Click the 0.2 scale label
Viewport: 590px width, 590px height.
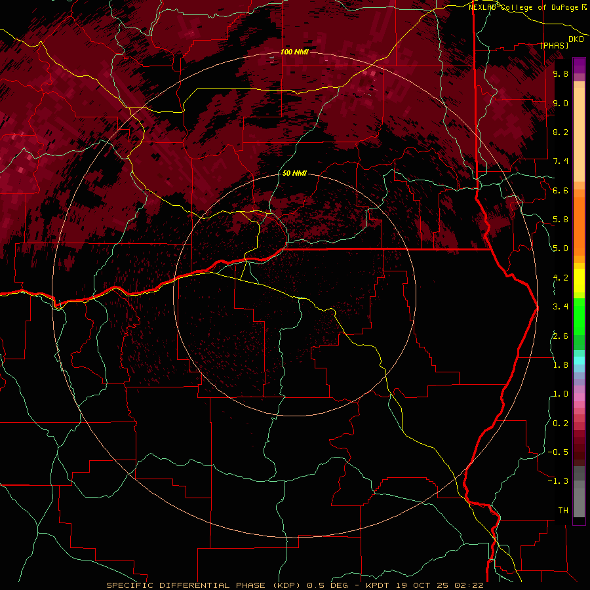tap(560, 423)
